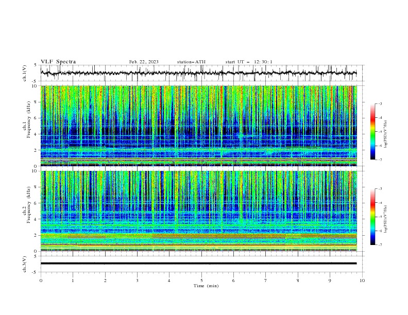Select the date Feb. 22, 2023
Viewport: 408px width, 315px height.
(144, 62)
